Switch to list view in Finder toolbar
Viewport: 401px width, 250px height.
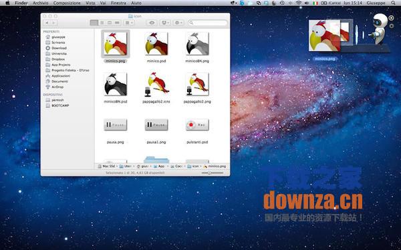point(102,23)
